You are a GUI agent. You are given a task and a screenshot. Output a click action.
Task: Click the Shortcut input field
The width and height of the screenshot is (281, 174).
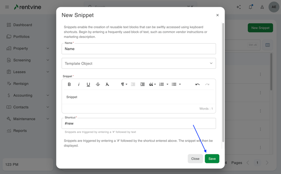coord(138,123)
